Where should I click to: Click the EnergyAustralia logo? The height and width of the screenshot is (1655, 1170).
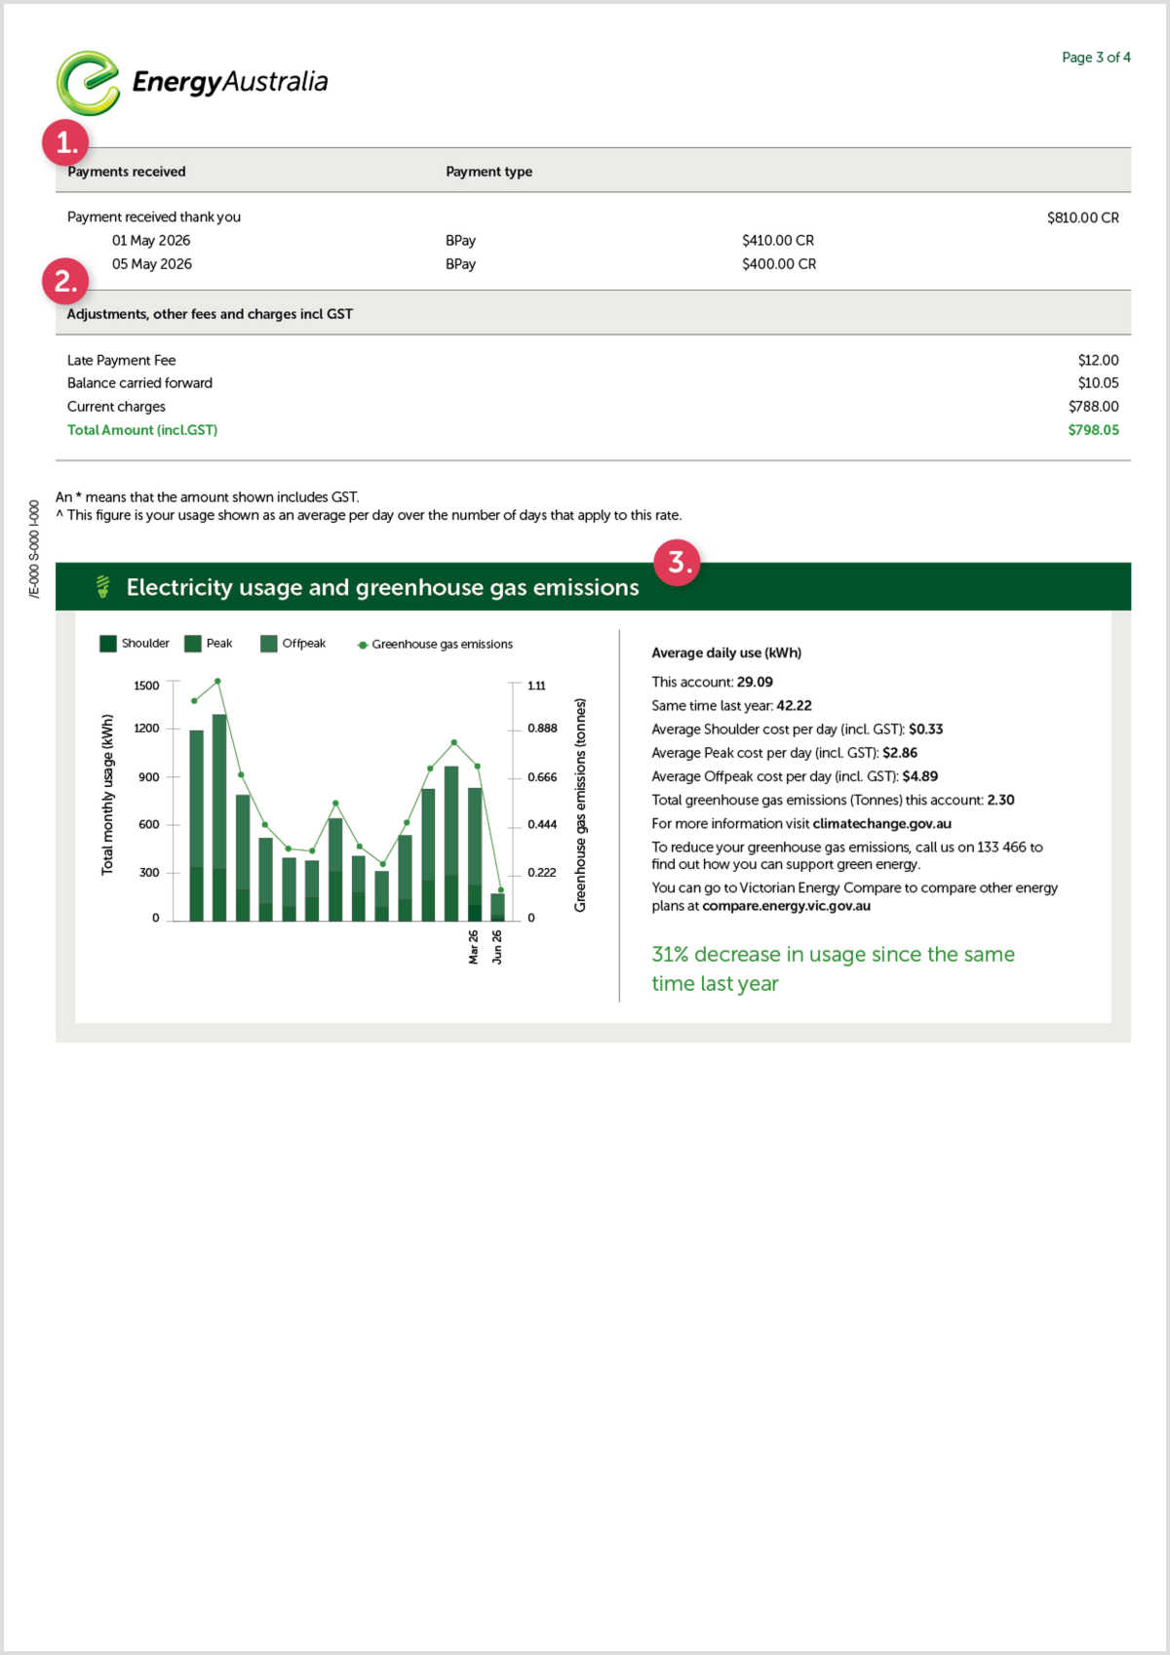192,83
